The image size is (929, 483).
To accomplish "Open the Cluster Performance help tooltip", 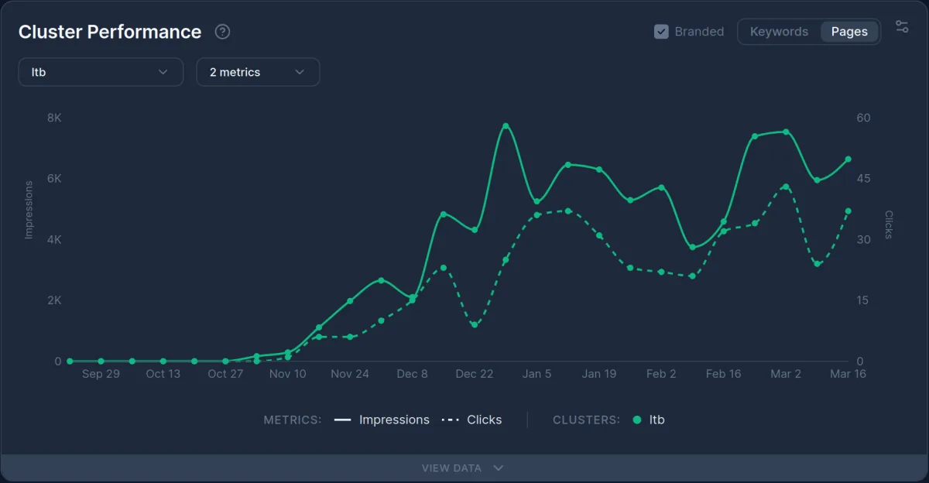I will pos(221,32).
